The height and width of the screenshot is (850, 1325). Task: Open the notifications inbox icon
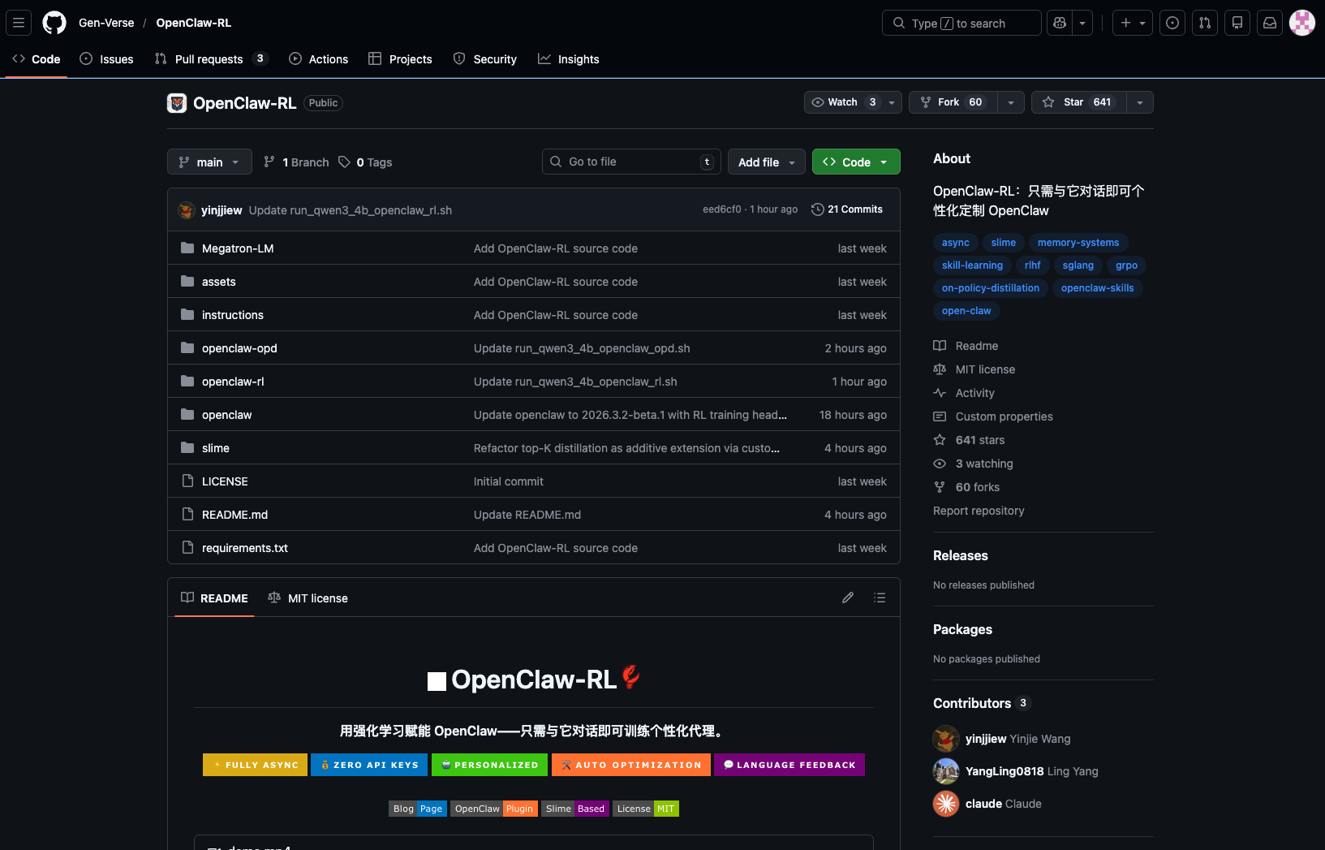(x=1270, y=23)
